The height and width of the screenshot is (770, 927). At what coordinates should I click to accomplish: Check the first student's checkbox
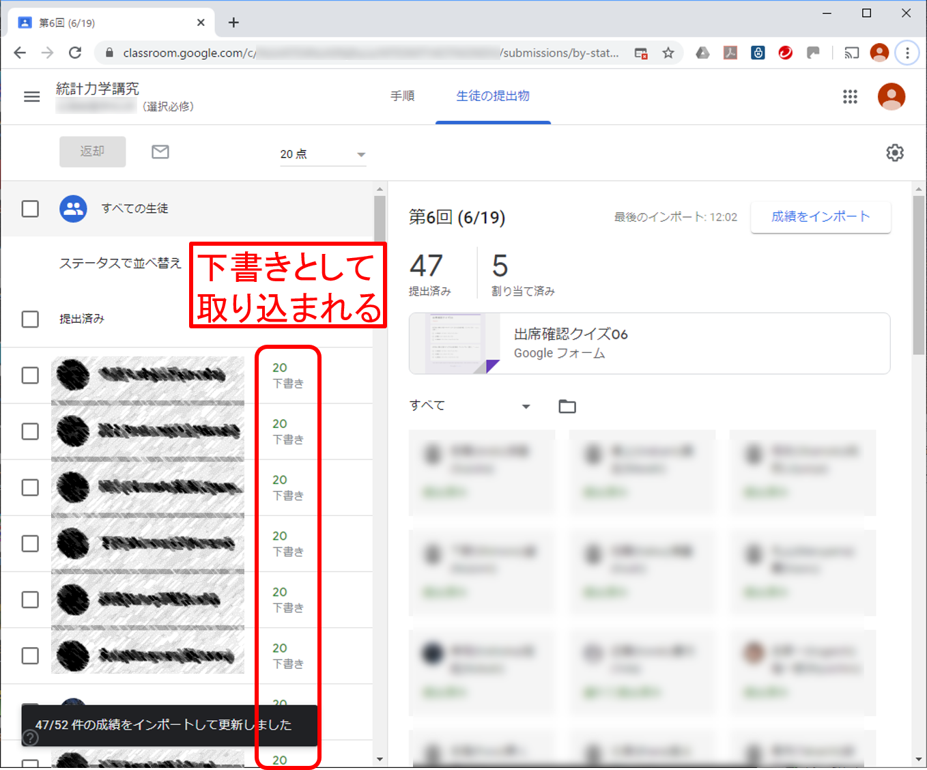coord(30,375)
